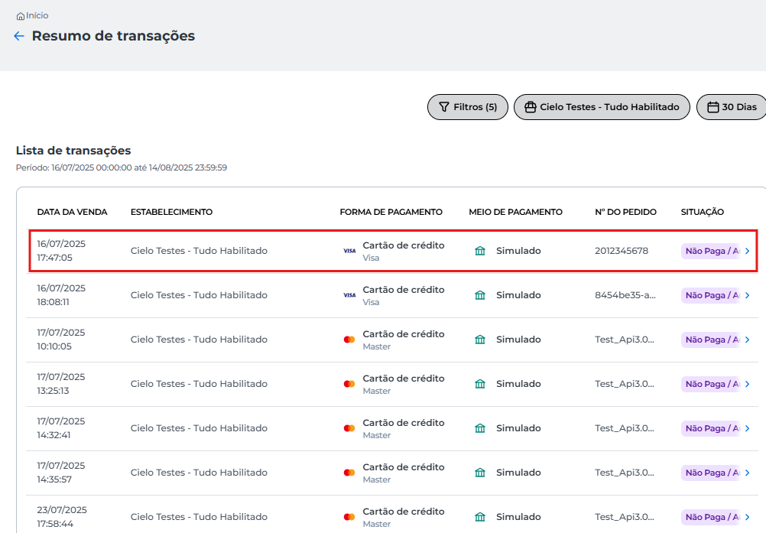Click the FORMA DE PAGAMENTO column header

click(x=391, y=212)
